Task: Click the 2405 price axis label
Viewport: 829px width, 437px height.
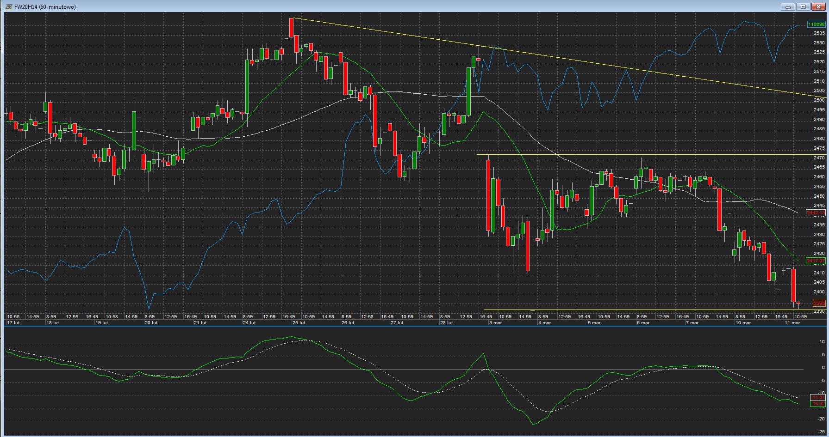Action: click(819, 282)
